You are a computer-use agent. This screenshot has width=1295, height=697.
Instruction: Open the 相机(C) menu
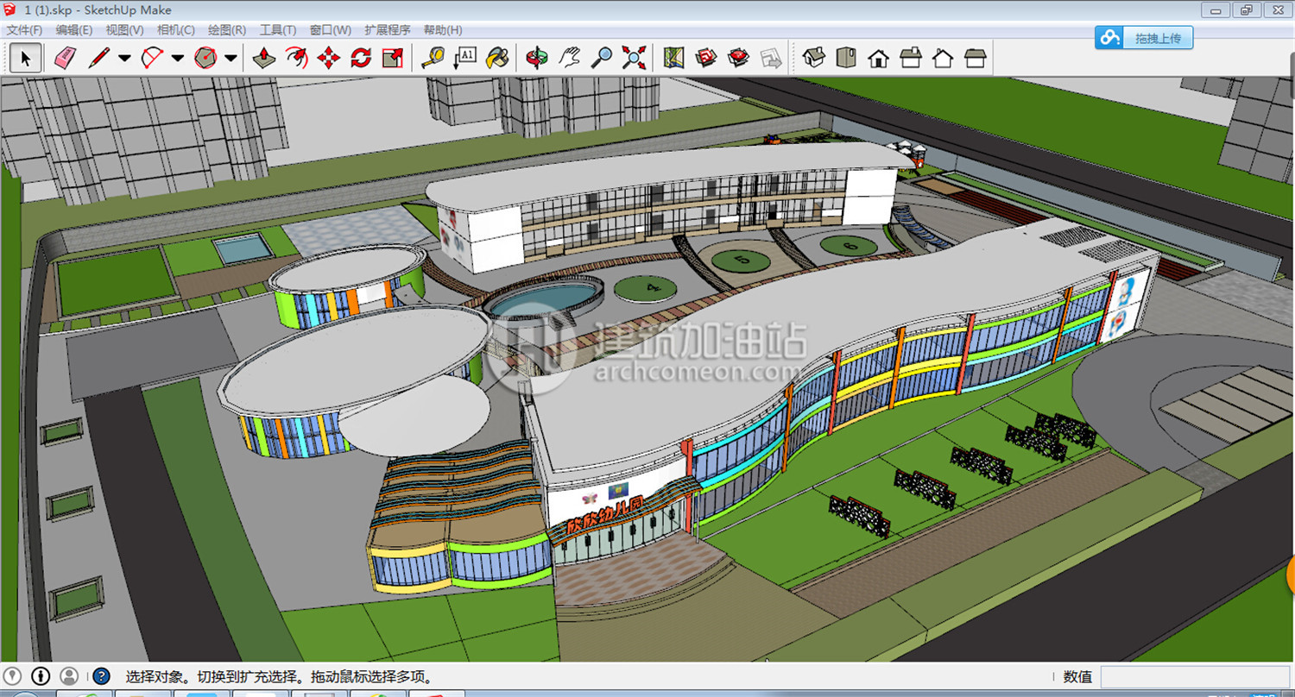(175, 30)
